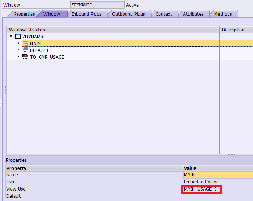
Task: Select the MAIN tree row text
Action: 35,44
